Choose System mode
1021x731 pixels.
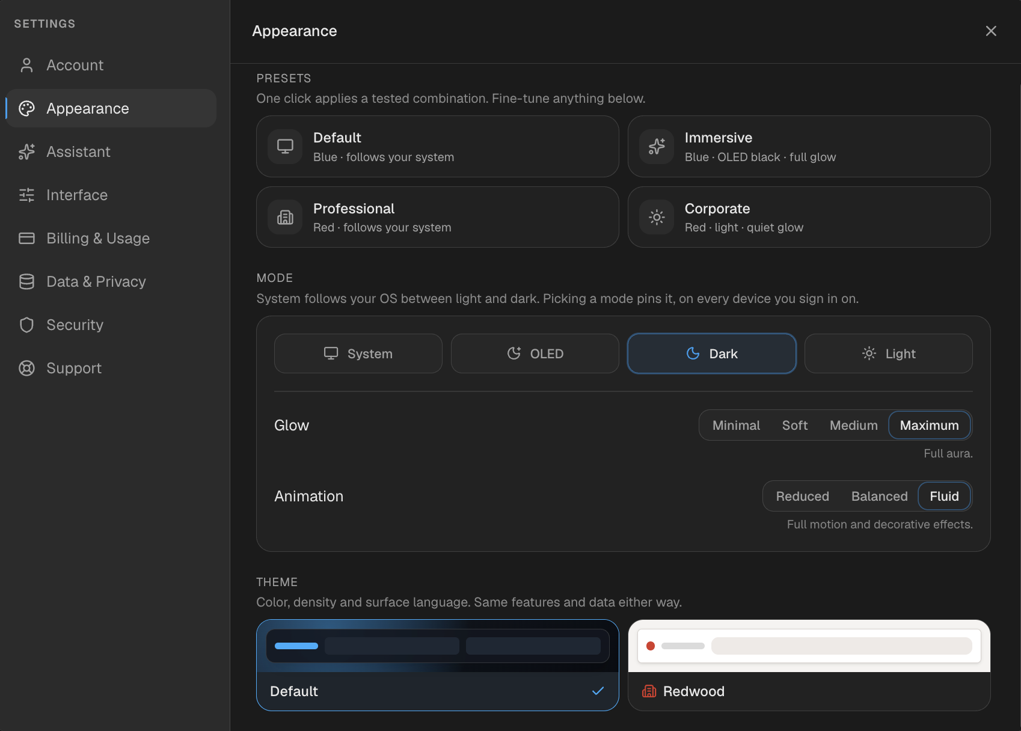358,353
